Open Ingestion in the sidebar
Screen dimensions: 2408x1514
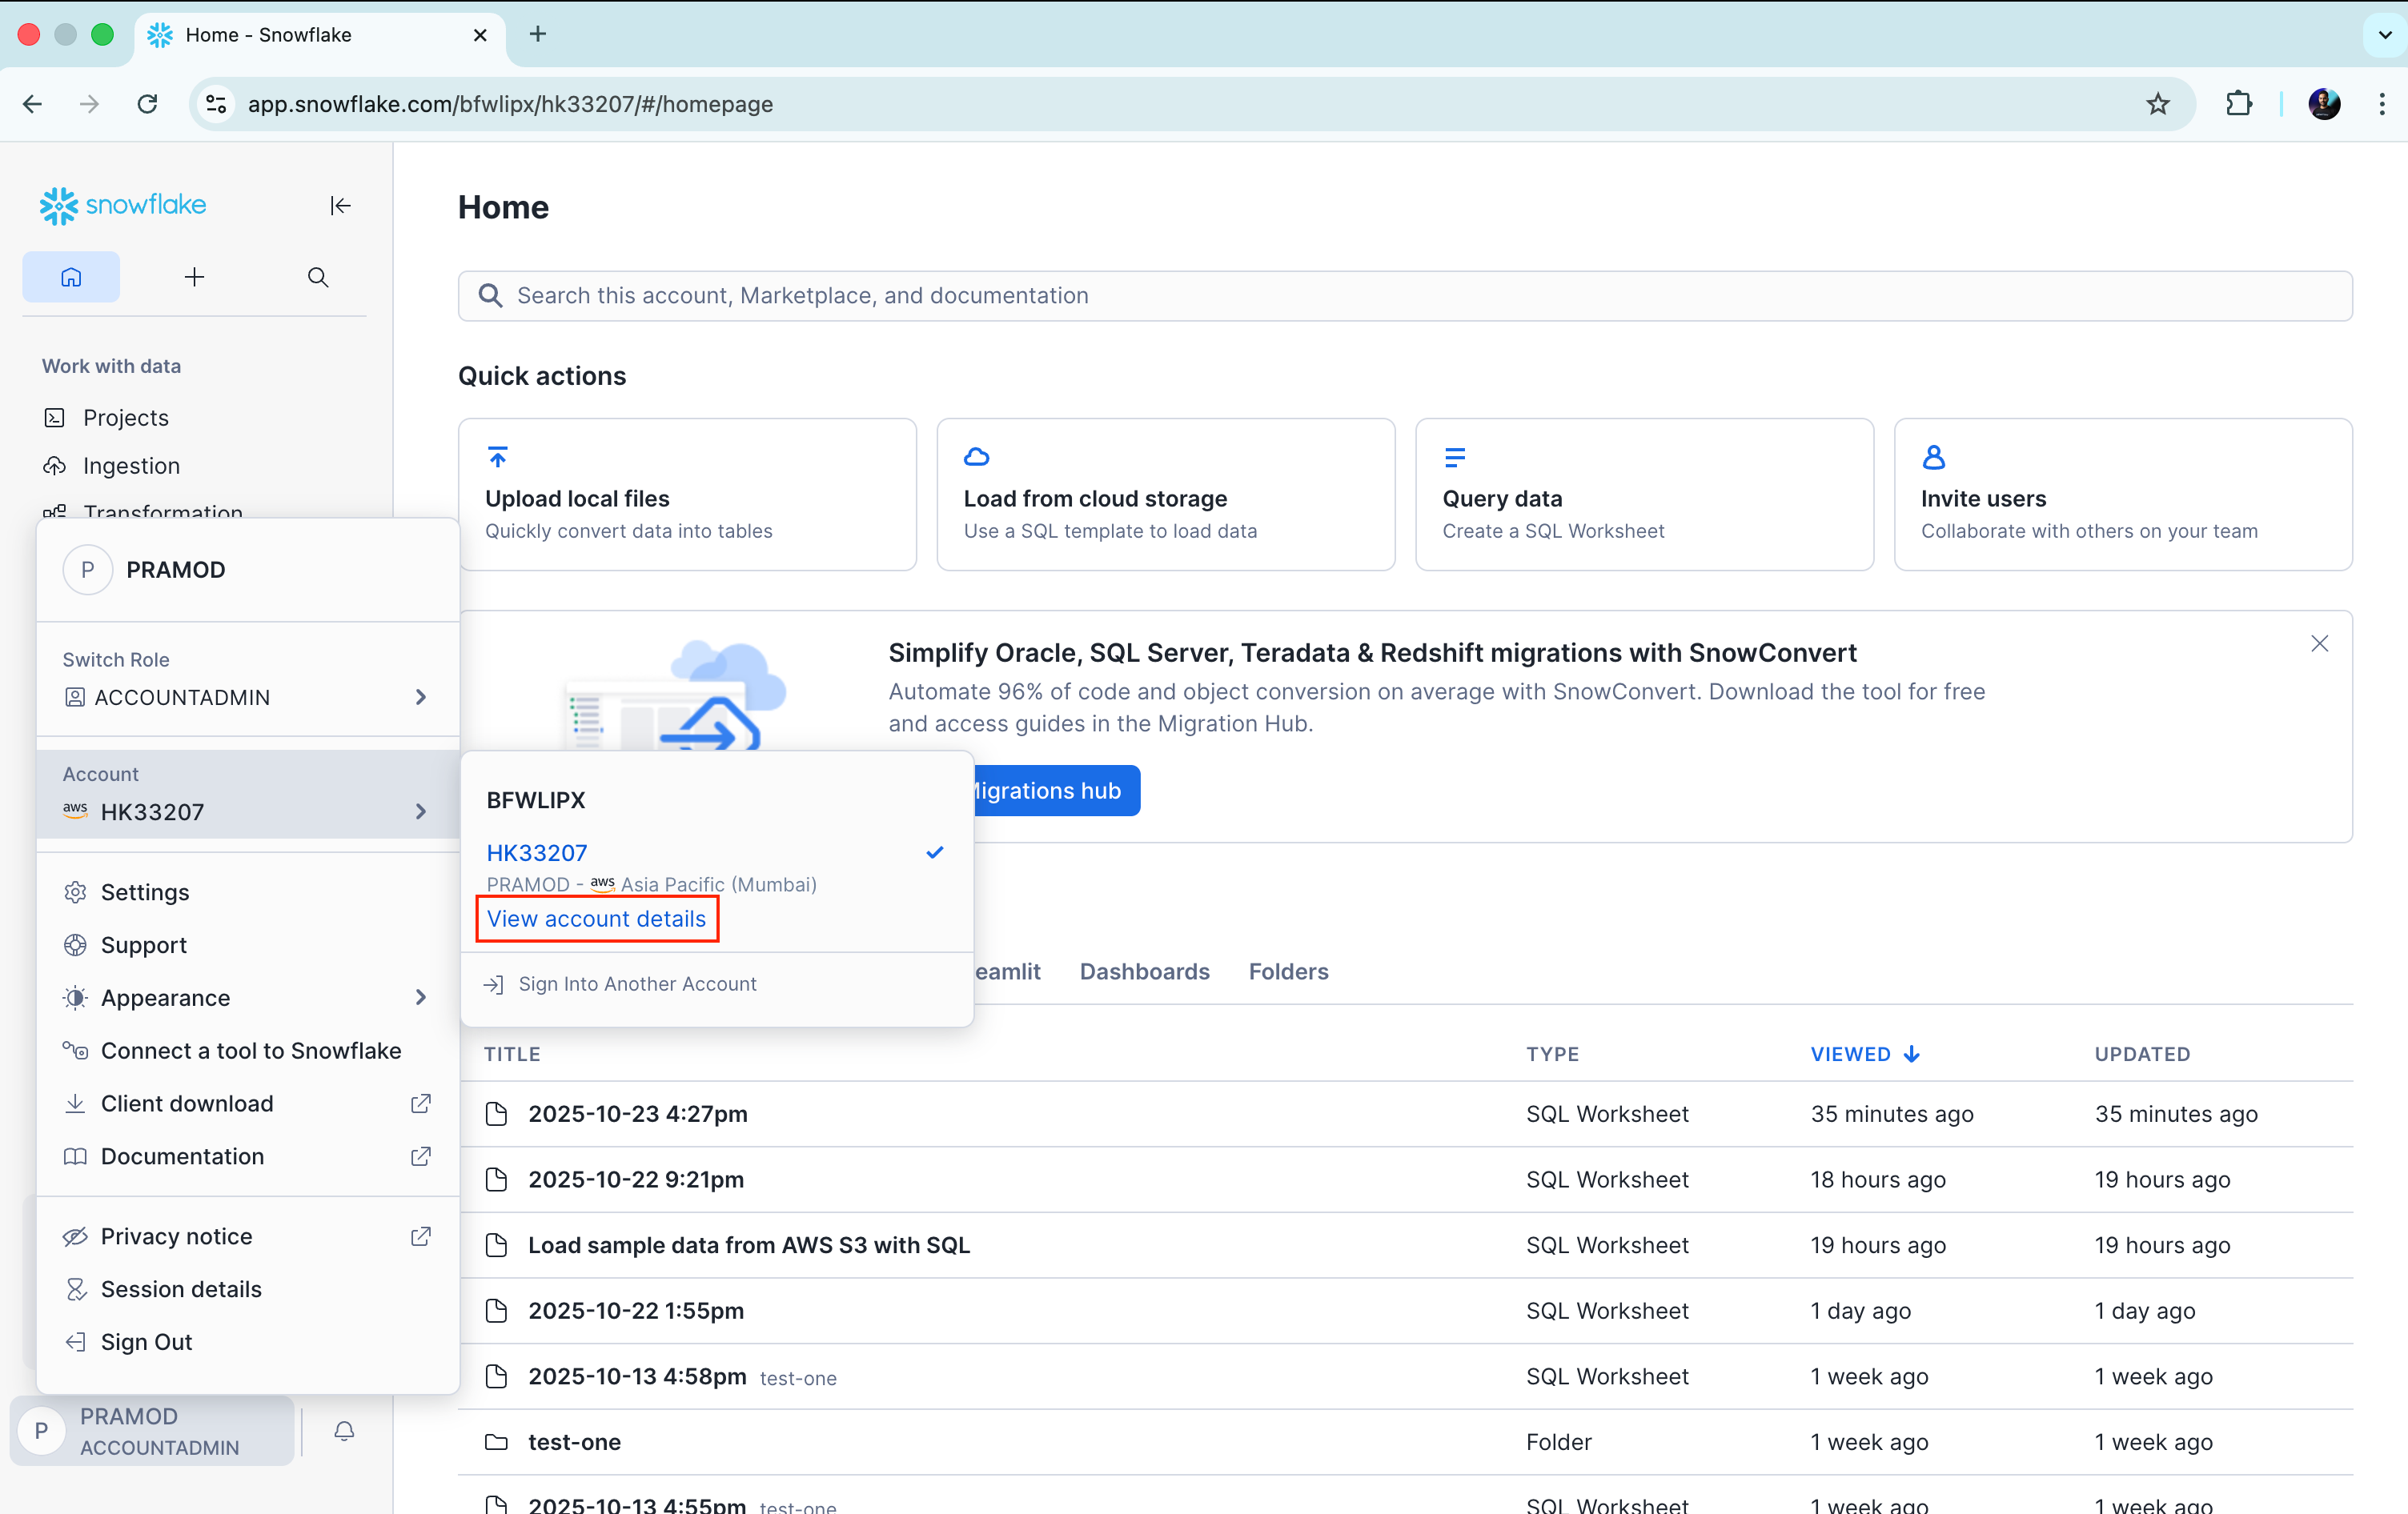(131, 465)
